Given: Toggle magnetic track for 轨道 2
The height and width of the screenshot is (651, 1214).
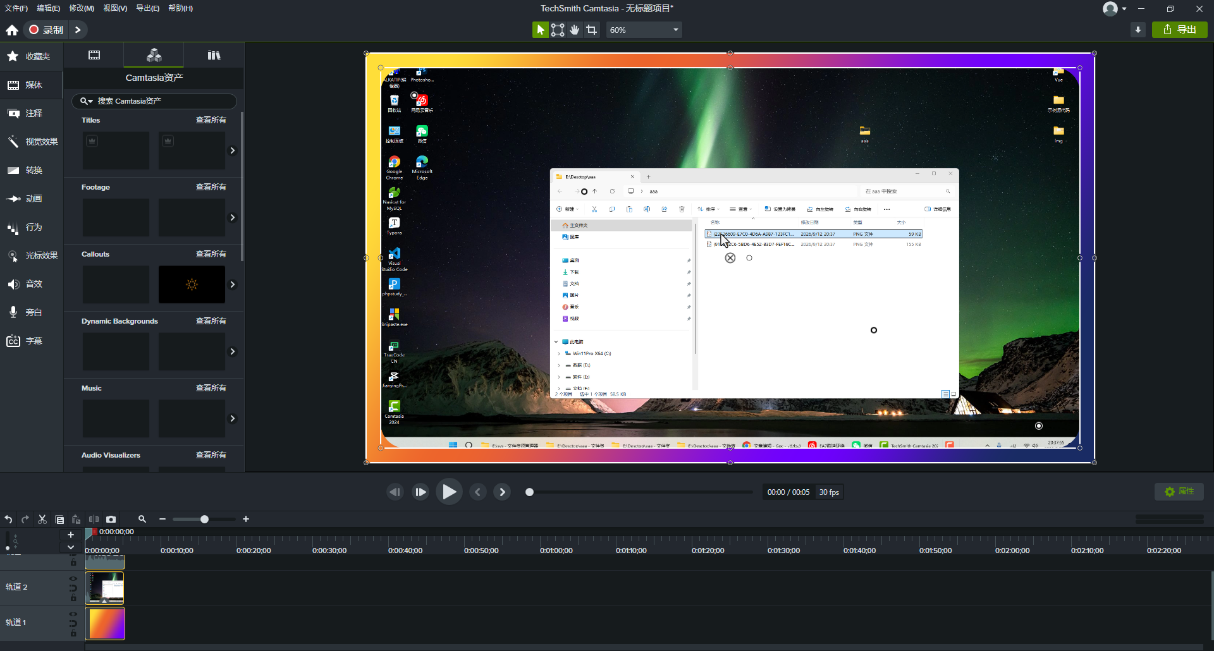Looking at the screenshot, I should pyautogui.click(x=73, y=588).
